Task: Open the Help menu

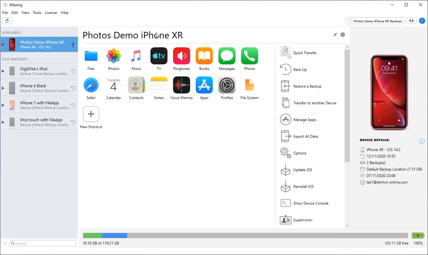Action: (x=65, y=13)
